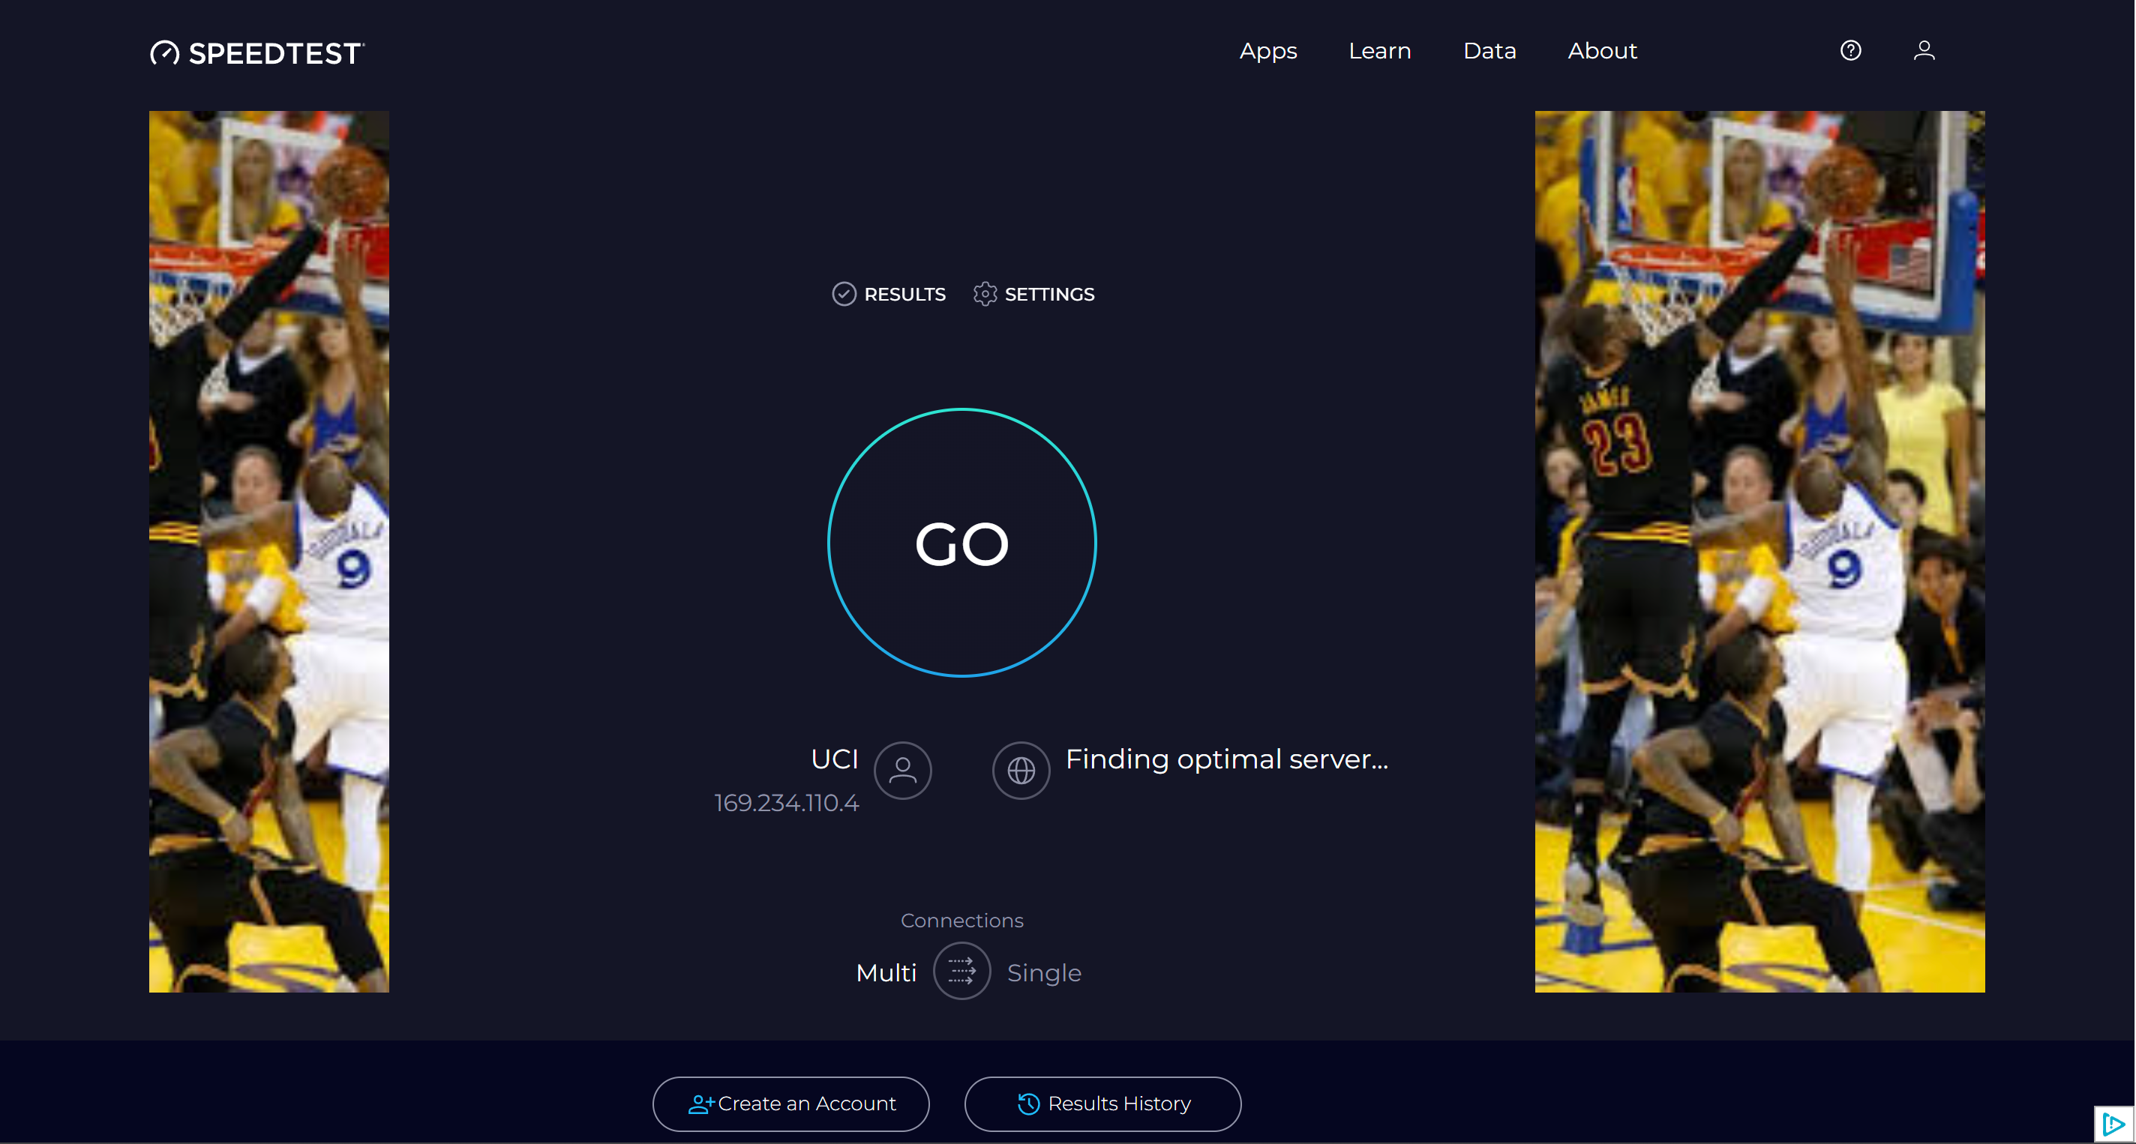Click the Finding optimal server text
The height and width of the screenshot is (1144, 2136).
[x=1225, y=759]
